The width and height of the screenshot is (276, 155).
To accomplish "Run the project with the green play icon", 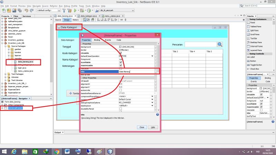I will (75, 11).
